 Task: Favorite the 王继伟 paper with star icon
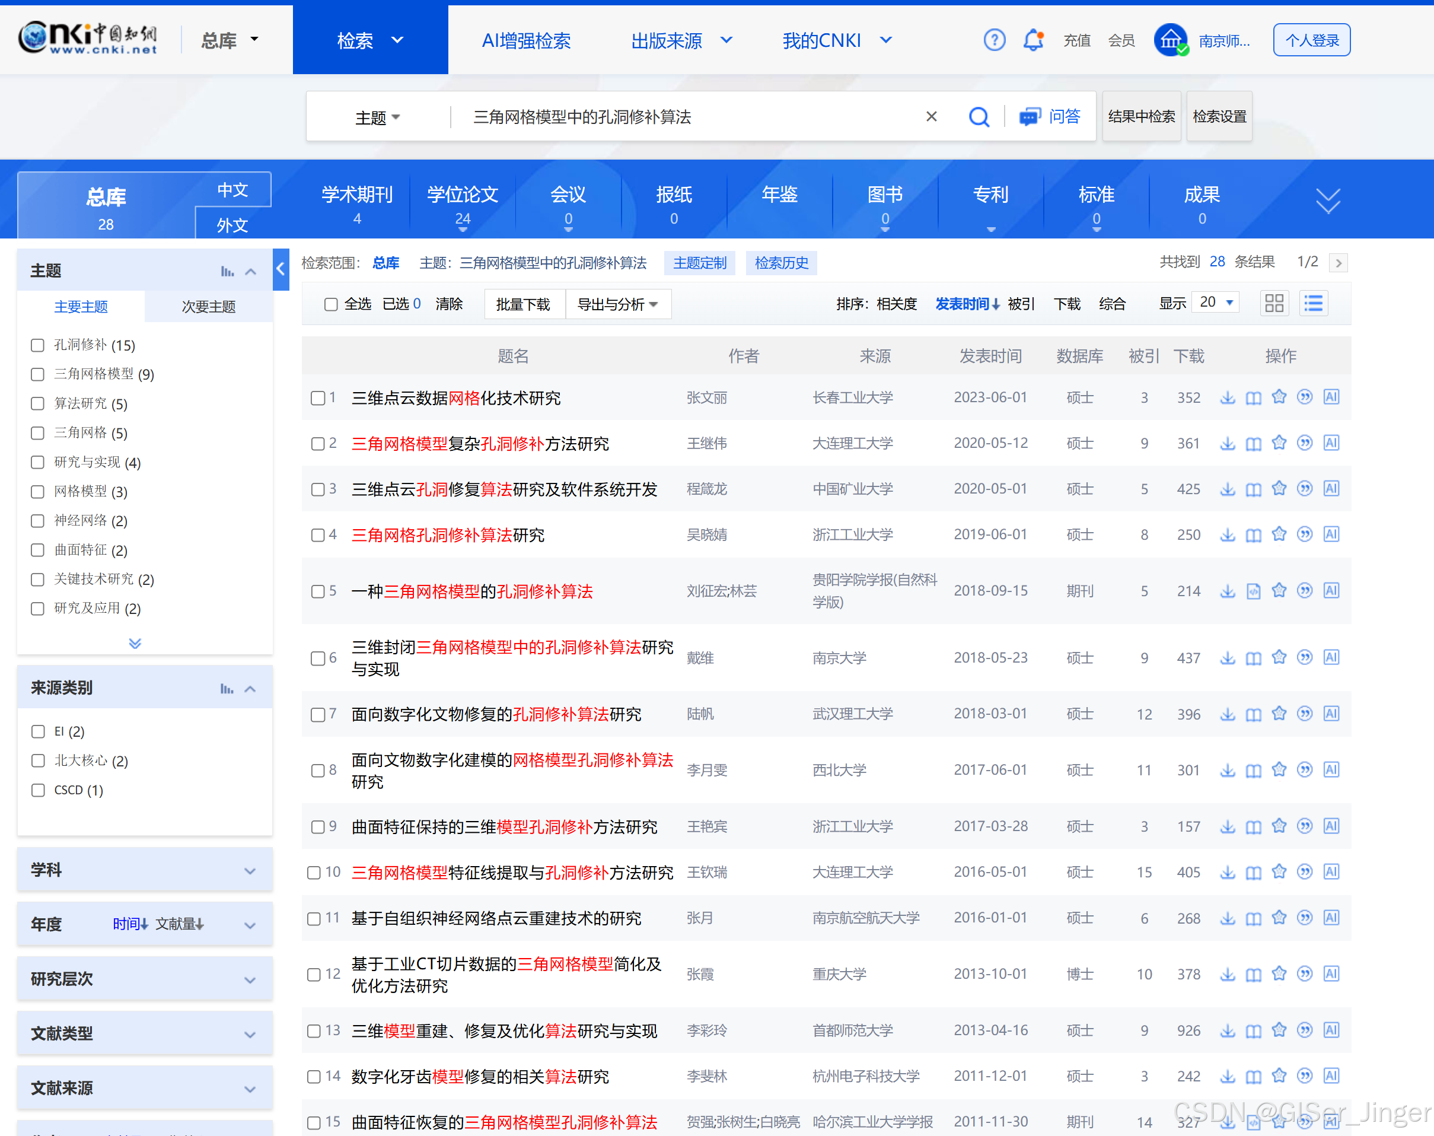[x=1279, y=443]
